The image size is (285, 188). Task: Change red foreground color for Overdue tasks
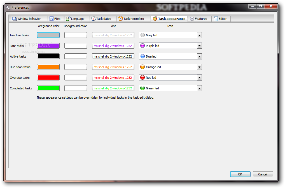point(48,78)
